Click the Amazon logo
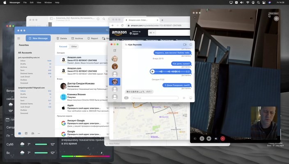 click(x=119, y=33)
